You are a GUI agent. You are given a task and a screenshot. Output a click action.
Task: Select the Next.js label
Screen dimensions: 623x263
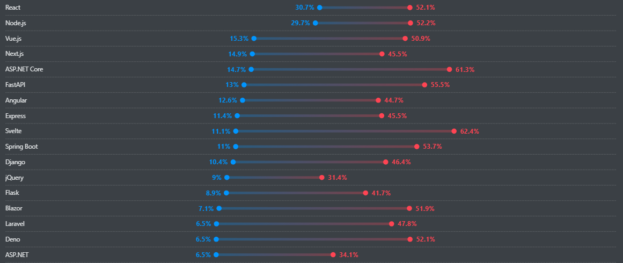[x=14, y=54]
